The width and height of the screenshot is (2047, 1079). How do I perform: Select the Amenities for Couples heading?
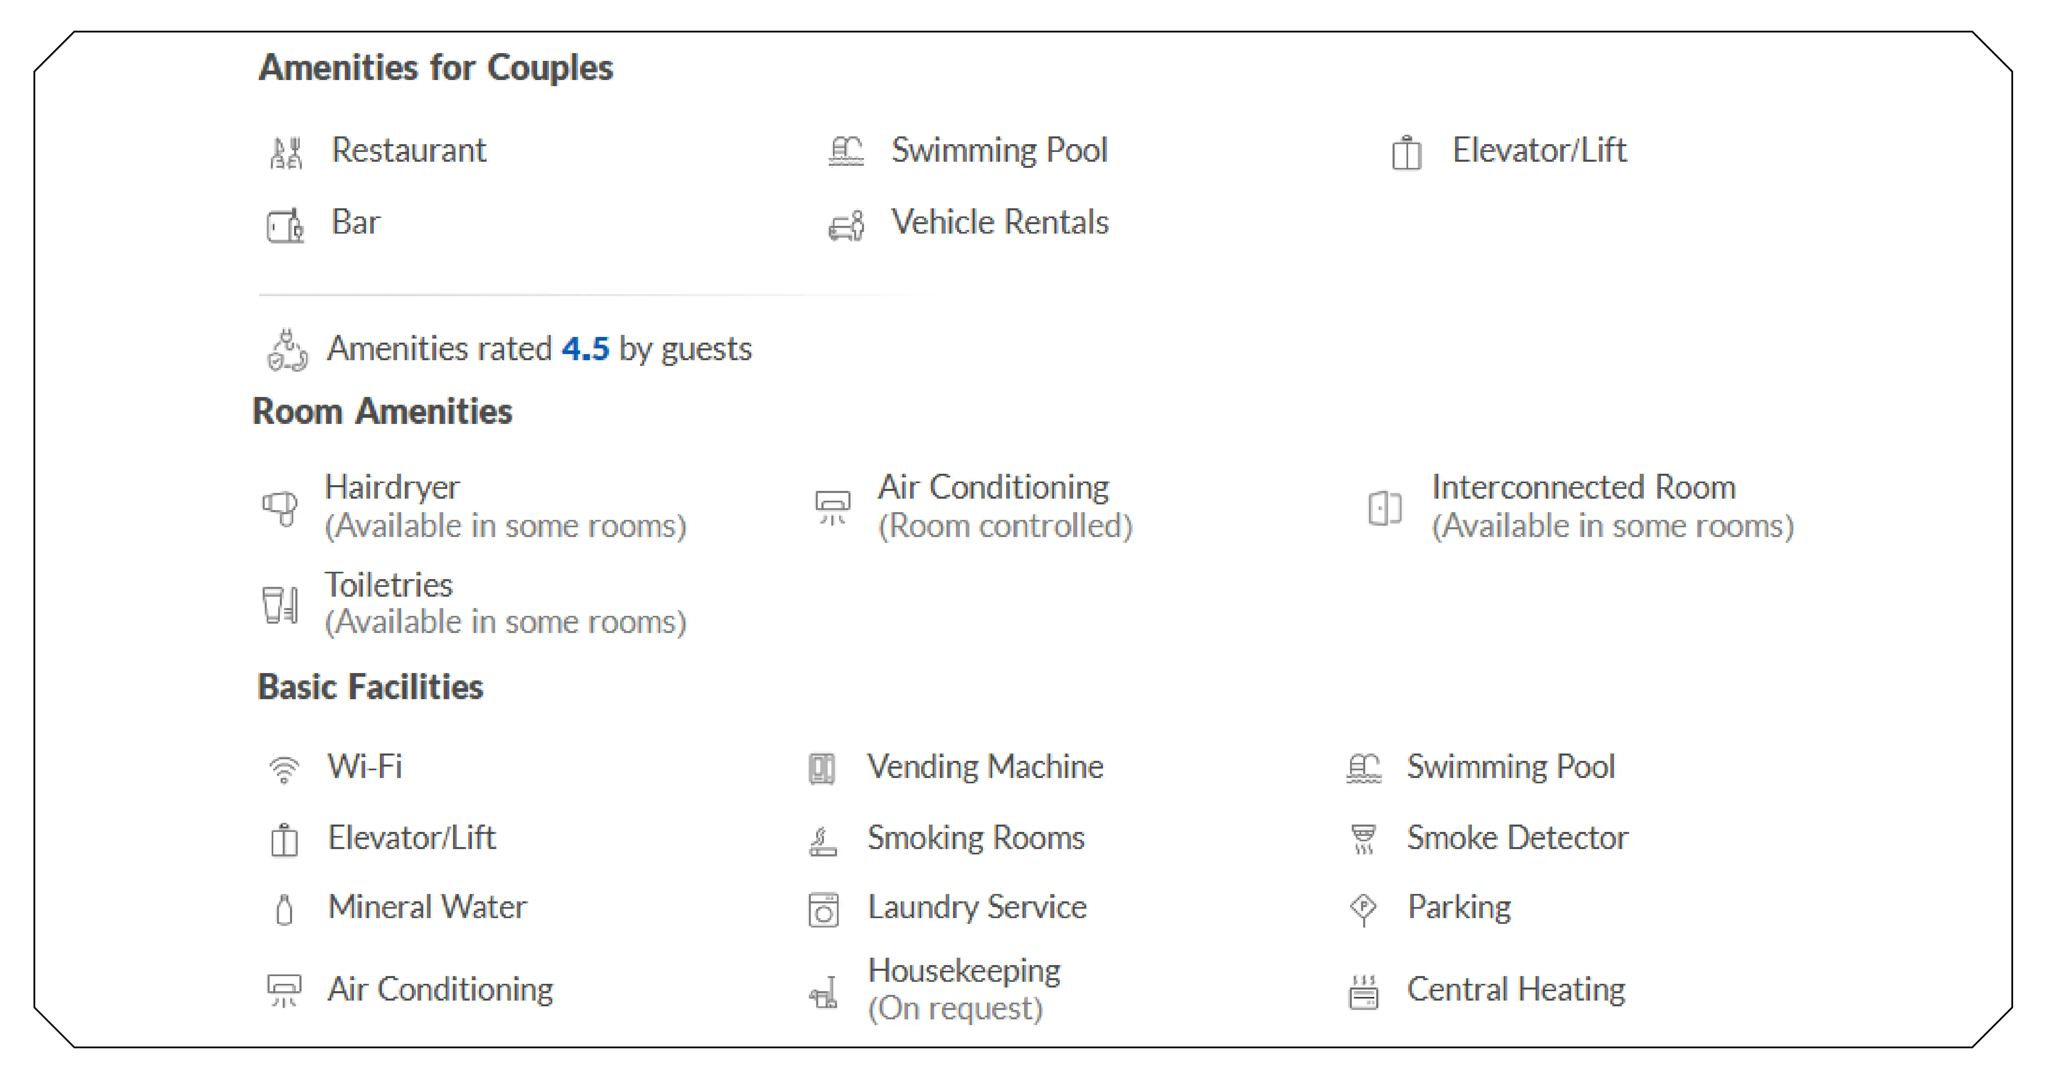[x=435, y=68]
